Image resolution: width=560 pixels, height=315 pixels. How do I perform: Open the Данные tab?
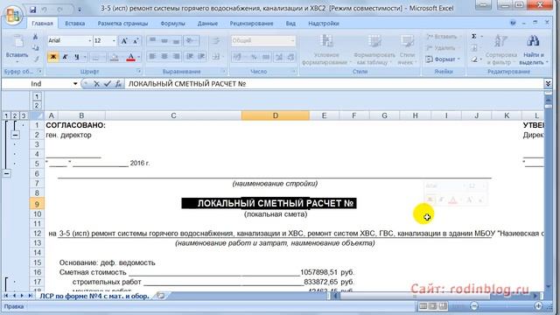pos(207,24)
